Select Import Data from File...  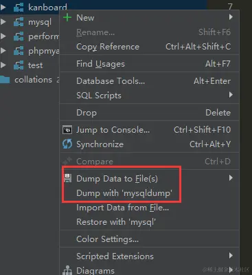click(x=150, y=208)
